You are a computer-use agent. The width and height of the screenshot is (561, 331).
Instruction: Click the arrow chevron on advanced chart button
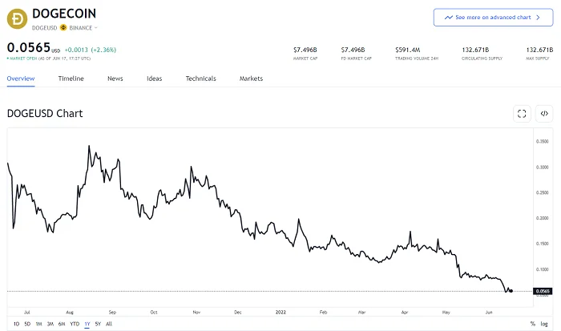[x=538, y=17]
